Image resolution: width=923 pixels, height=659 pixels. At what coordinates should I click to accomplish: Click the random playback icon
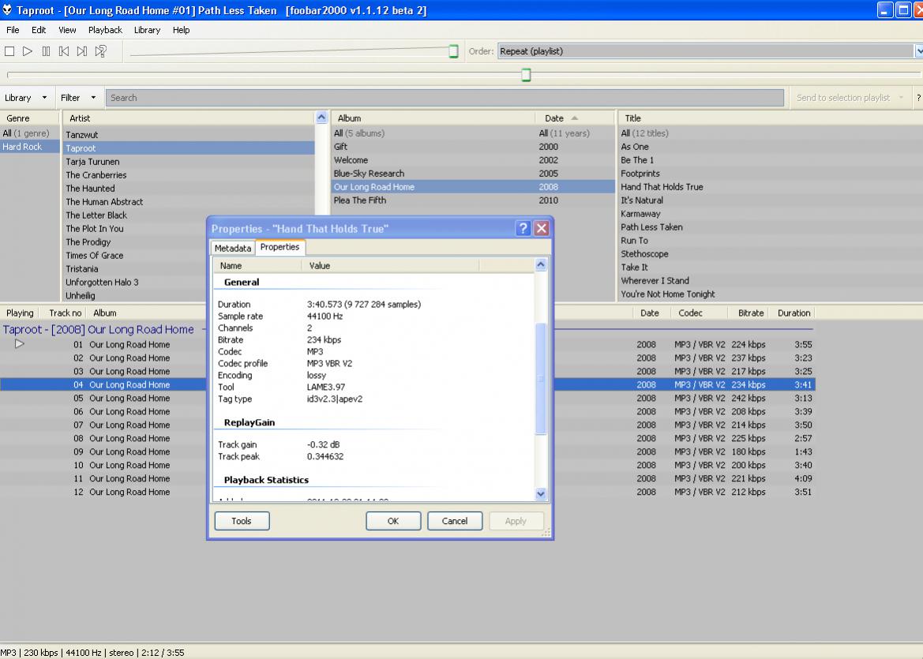coord(100,51)
